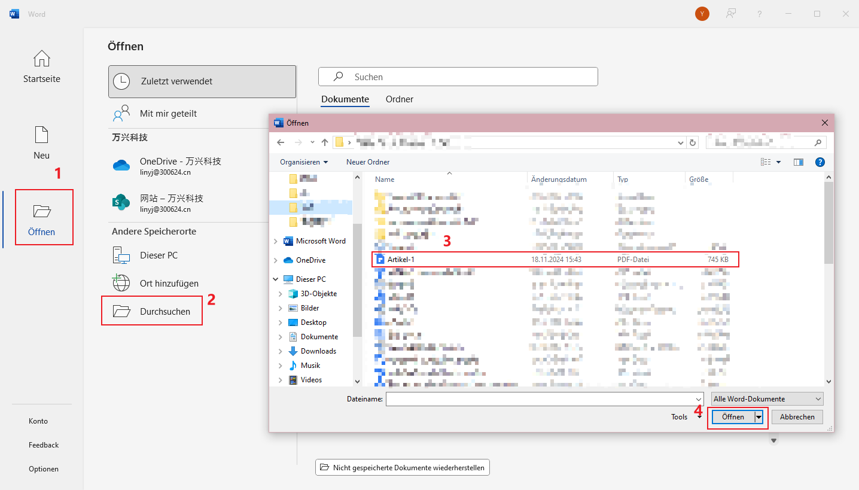
Task: Click the refresh icon next to address bar
Action: 693,142
